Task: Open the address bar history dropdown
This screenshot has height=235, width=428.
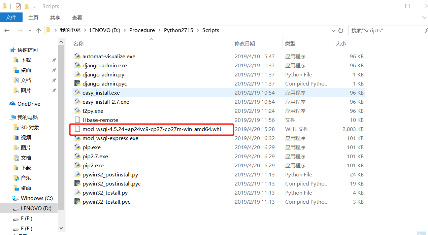Action: tap(333, 30)
